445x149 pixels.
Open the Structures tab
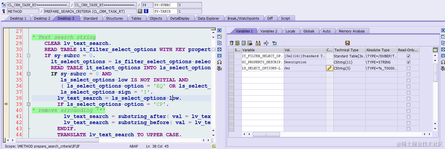(x=114, y=18)
